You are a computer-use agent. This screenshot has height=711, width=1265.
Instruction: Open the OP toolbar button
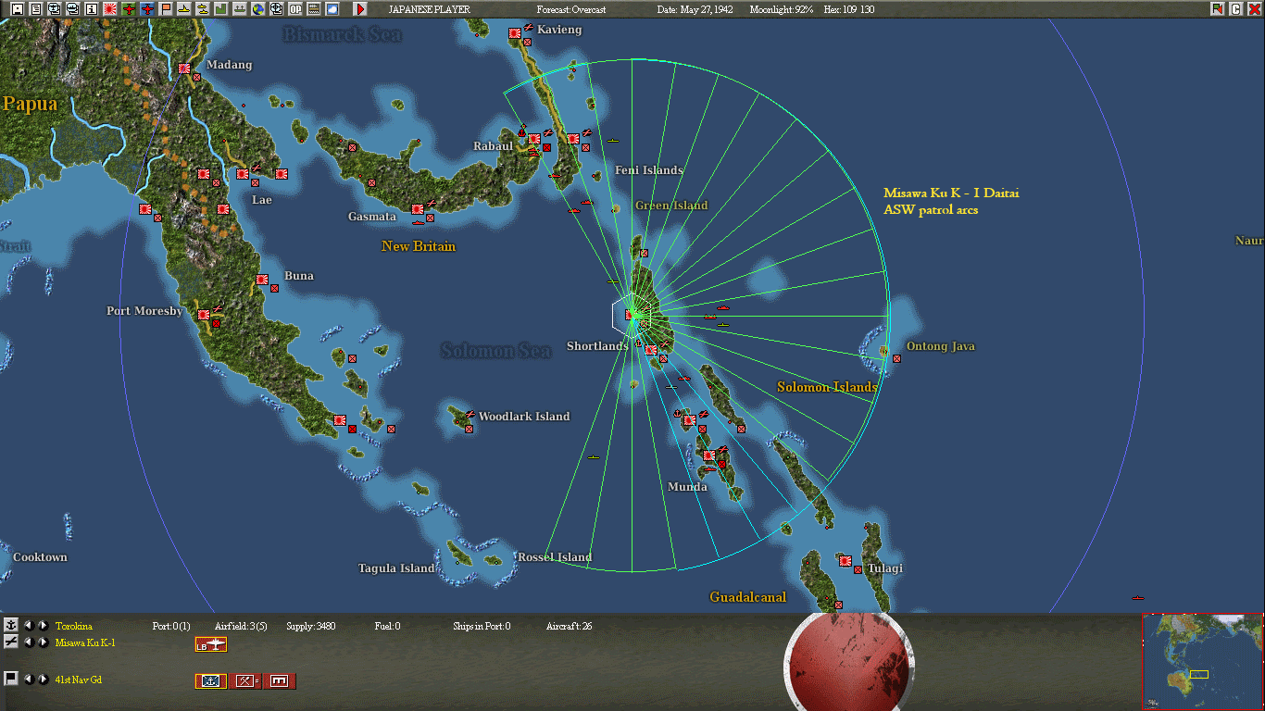point(295,9)
